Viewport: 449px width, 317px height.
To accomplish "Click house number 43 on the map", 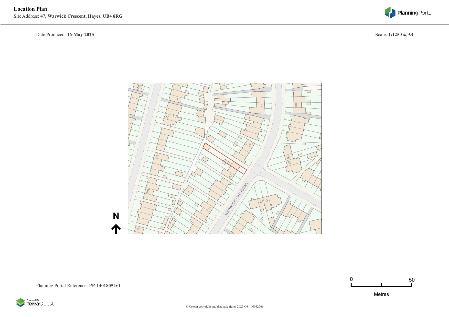I will click(x=230, y=176).
